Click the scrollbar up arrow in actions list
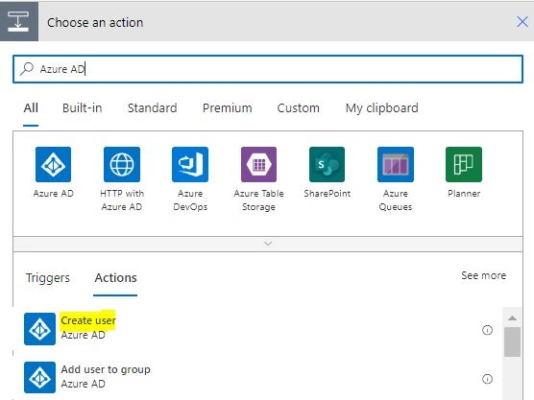Screen dimensions: 534x400 coord(512,318)
